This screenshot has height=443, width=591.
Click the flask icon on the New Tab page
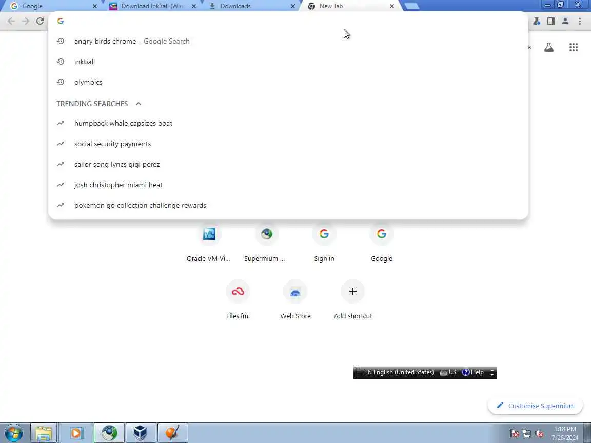click(549, 47)
